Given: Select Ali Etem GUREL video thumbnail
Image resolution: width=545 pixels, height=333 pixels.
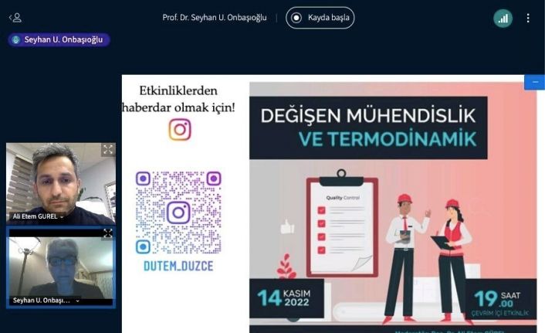Looking at the screenshot, I should pyautogui.click(x=61, y=184).
